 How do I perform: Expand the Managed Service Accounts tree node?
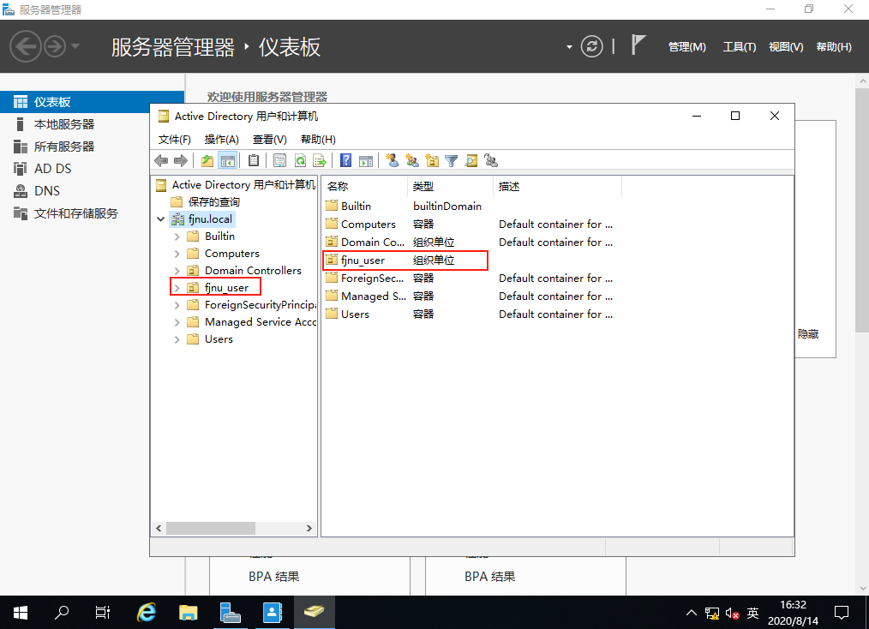(x=177, y=322)
